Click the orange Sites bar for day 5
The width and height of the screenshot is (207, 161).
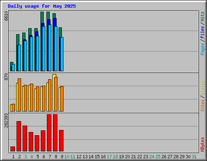pos(38,99)
